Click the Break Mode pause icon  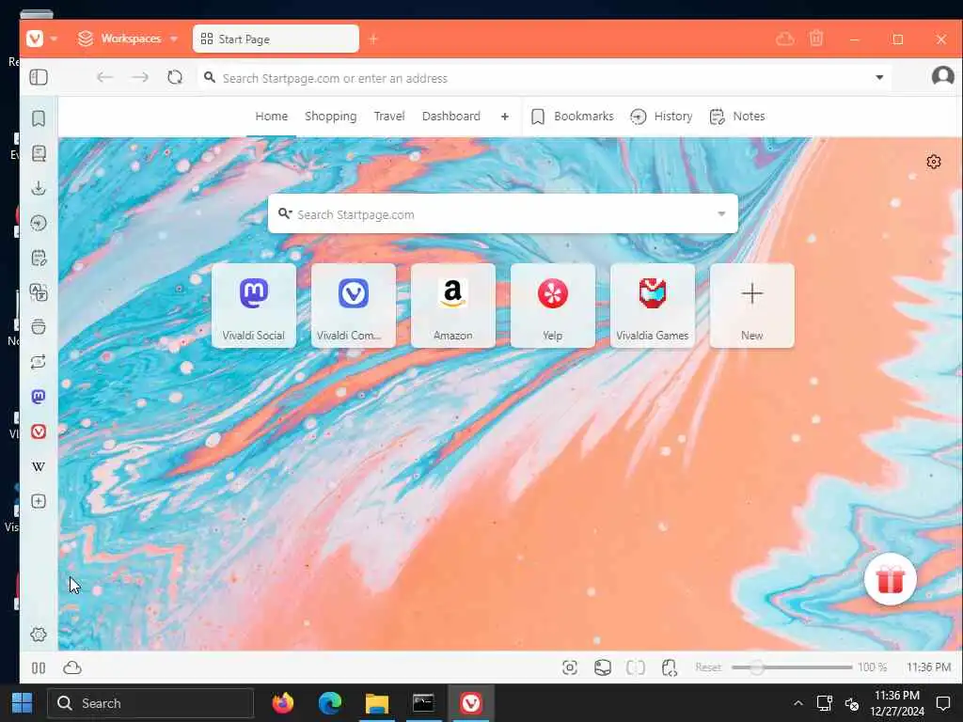pos(39,667)
